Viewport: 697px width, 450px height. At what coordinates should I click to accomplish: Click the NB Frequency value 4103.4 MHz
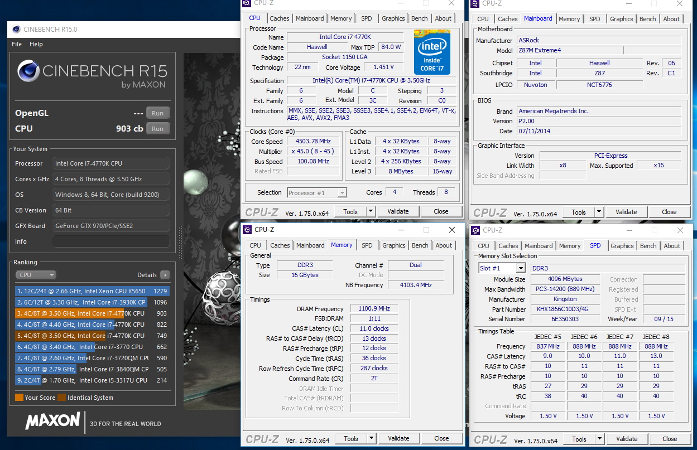point(416,285)
